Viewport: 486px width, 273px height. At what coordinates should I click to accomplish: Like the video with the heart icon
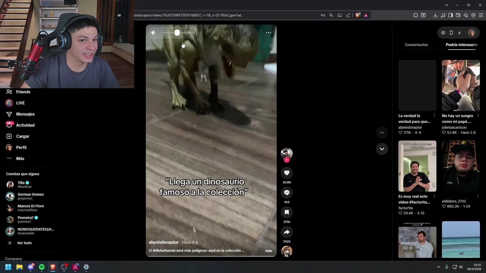coord(287,173)
